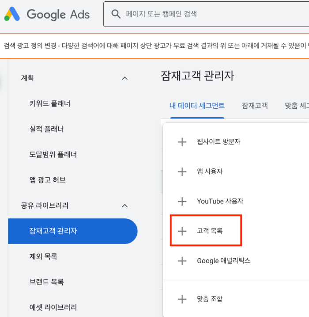Click the plus icon beside 고객 목록
This screenshot has height=317, width=309.
(182, 231)
